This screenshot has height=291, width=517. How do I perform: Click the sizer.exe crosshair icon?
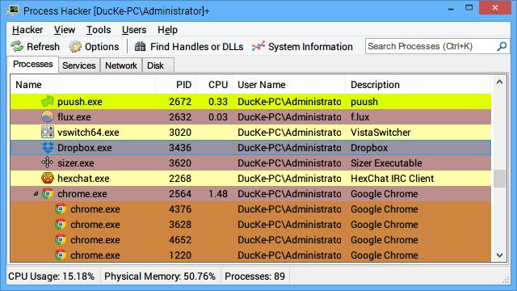pos(47,162)
